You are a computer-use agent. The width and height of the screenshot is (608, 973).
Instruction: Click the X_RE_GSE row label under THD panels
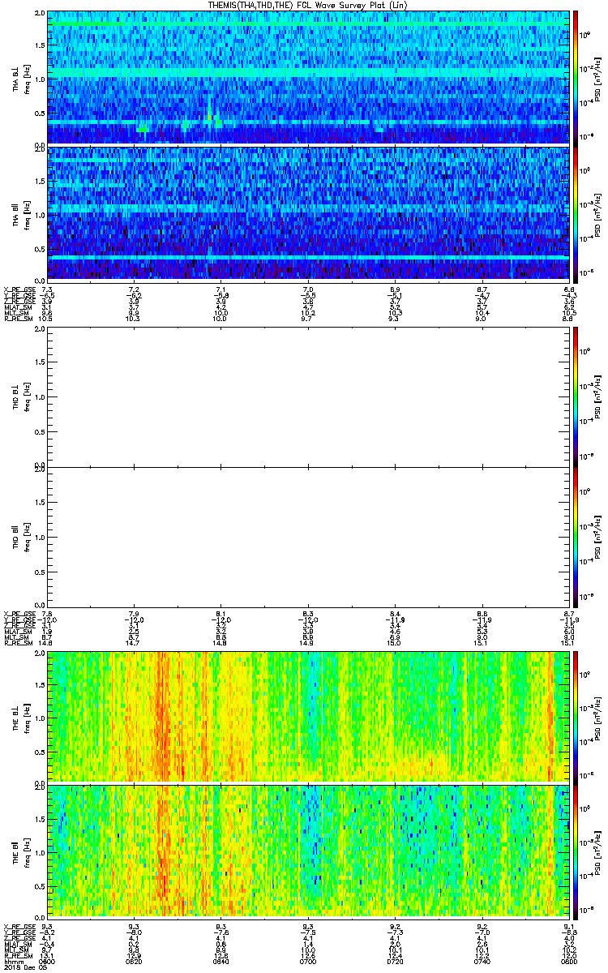coord(19,614)
